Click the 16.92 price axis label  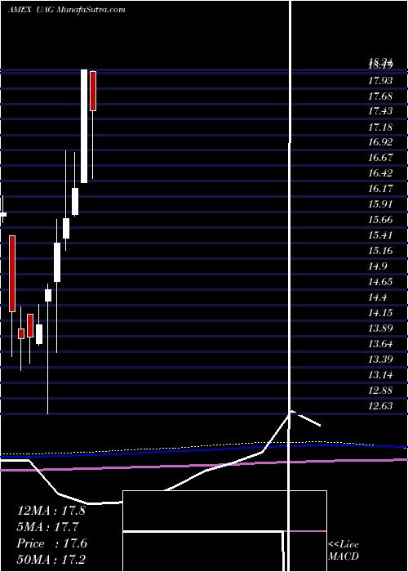click(380, 142)
